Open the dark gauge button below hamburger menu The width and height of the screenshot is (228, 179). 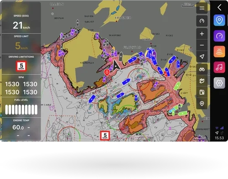click(x=202, y=21)
